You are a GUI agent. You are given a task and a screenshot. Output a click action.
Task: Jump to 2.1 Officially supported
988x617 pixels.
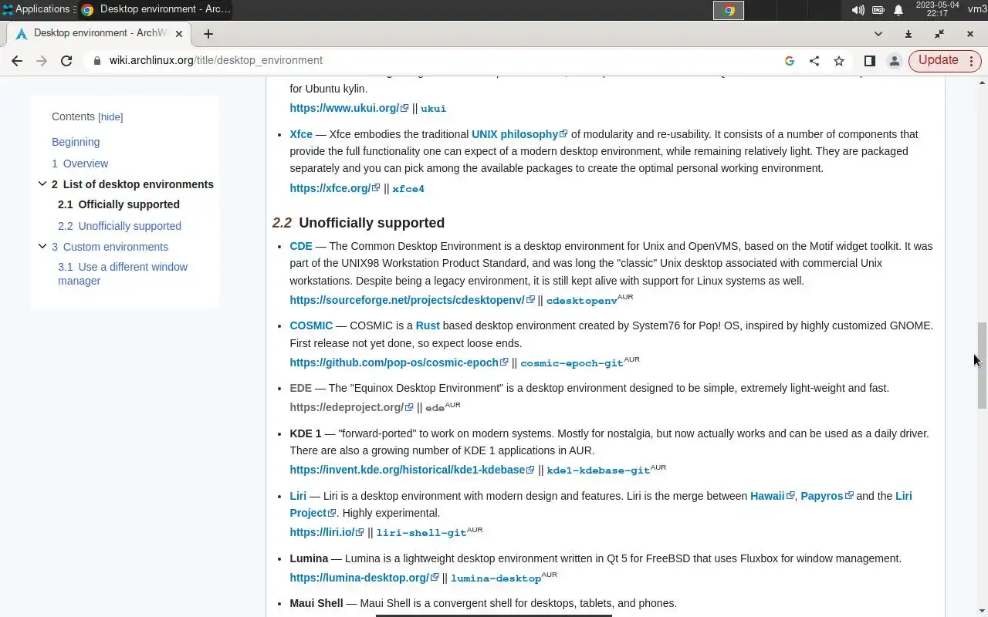pos(119,204)
